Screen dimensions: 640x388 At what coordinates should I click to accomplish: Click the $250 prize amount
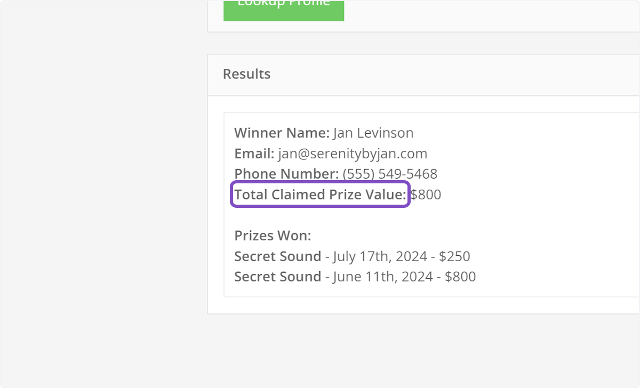click(x=454, y=256)
